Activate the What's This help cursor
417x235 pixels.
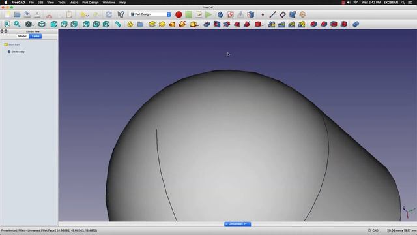tap(121, 14)
